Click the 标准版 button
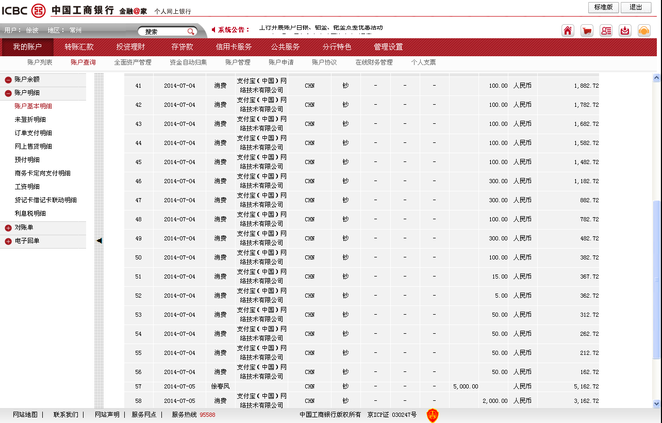Screen dimensions: 662x423 click(x=603, y=7)
